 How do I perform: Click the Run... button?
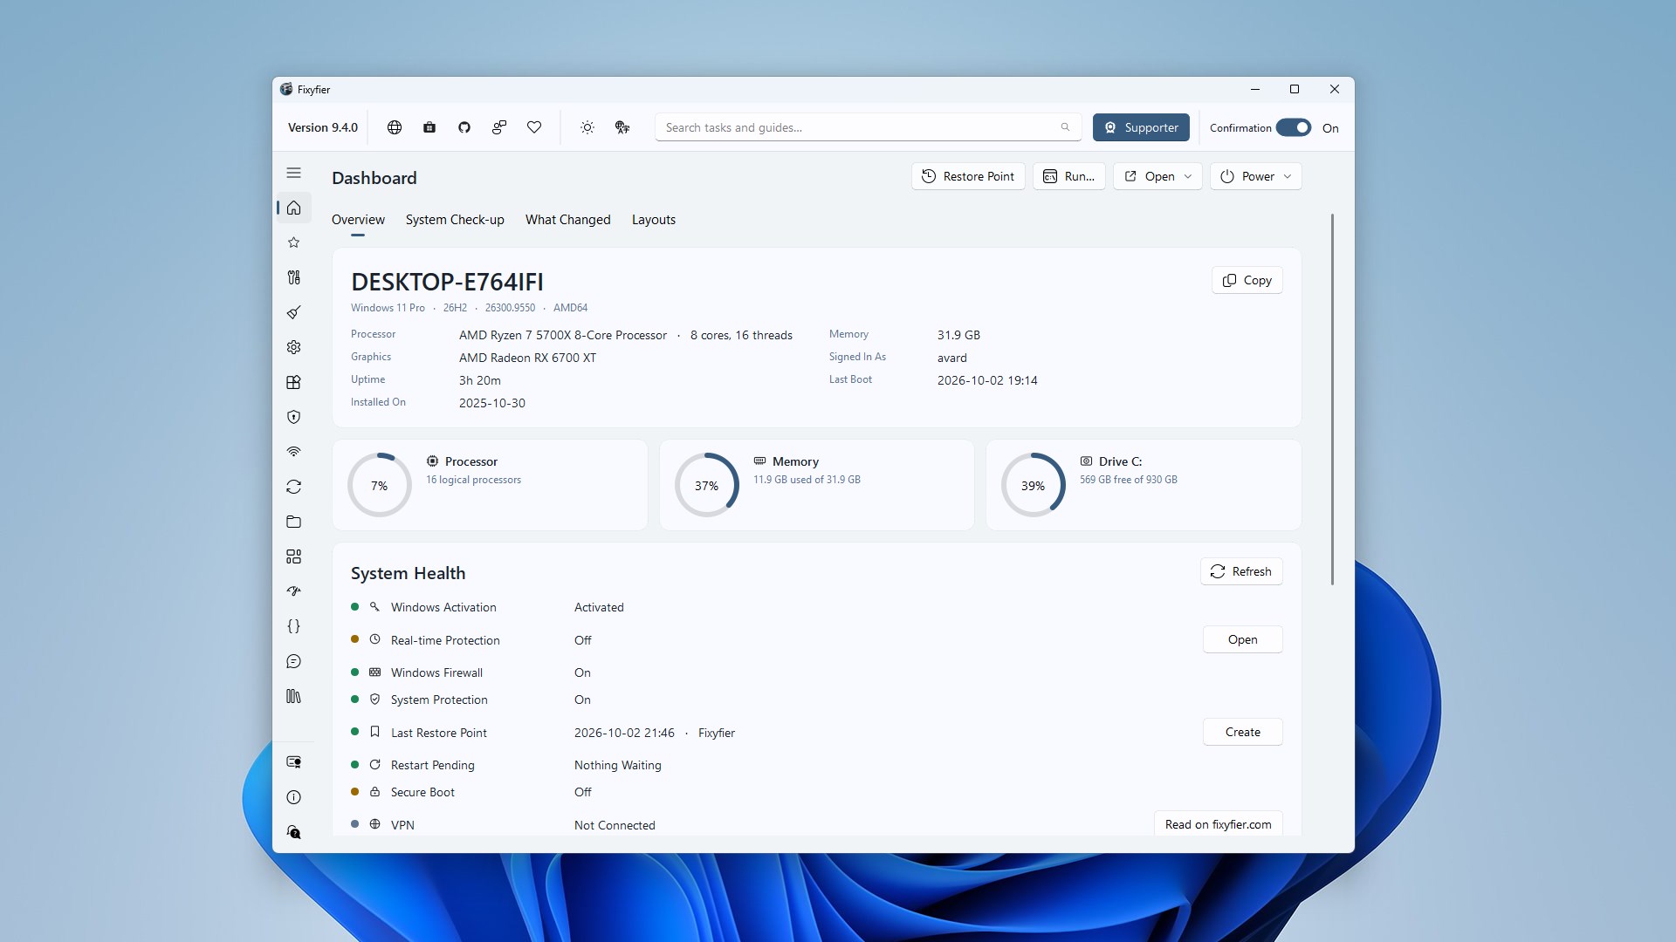pyautogui.click(x=1069, y=176)
